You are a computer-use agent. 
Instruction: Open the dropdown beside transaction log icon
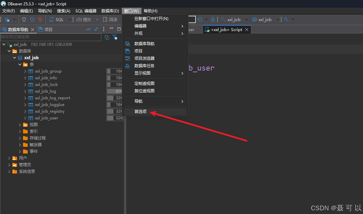click(x=206, y=19)
